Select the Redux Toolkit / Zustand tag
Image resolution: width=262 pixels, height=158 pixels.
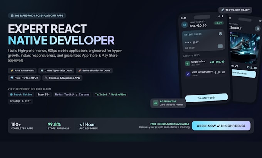pos(72,95)
